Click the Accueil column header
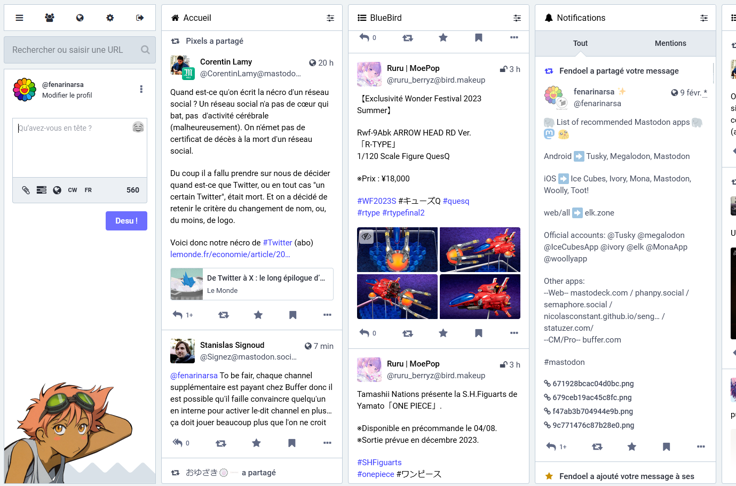This screenshot has width=736, height=486. pos(191,18)
